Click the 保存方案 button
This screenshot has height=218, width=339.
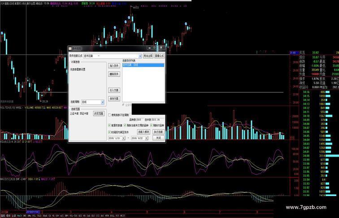pos(114,98)
